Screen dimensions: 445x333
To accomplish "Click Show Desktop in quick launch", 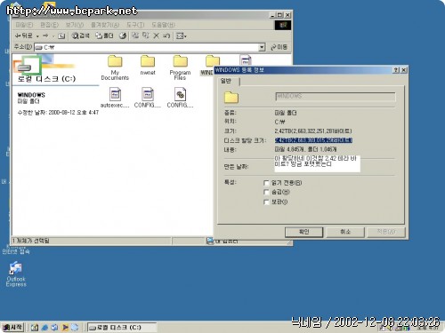I will click(35, 328).
